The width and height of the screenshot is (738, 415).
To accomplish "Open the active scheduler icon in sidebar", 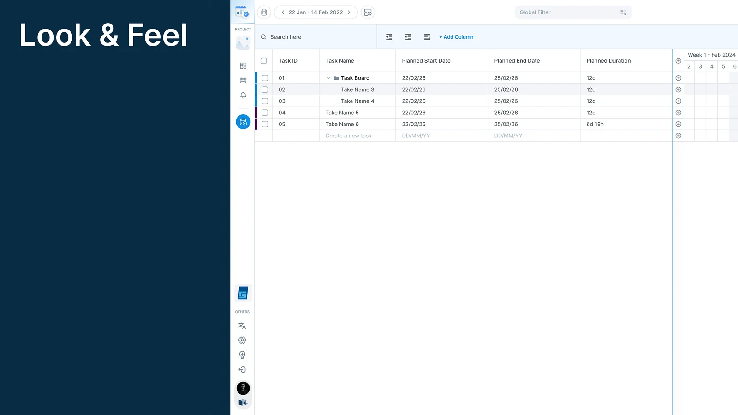I will (x=243, y=122).
